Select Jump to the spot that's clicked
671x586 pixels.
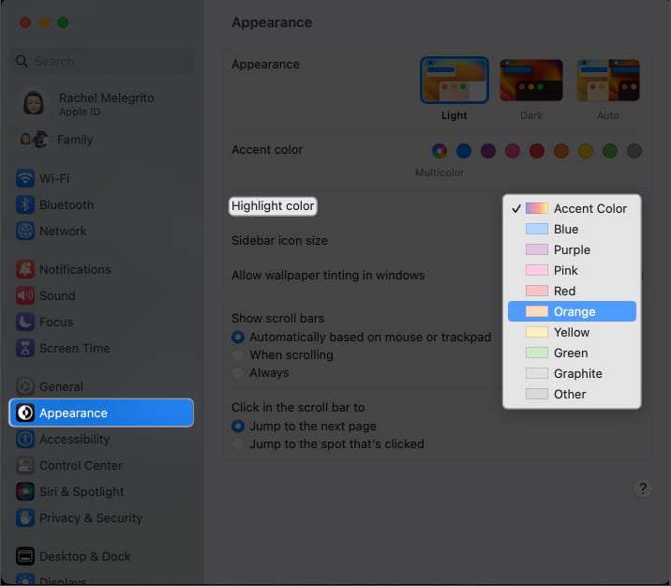tap(238, 443)
